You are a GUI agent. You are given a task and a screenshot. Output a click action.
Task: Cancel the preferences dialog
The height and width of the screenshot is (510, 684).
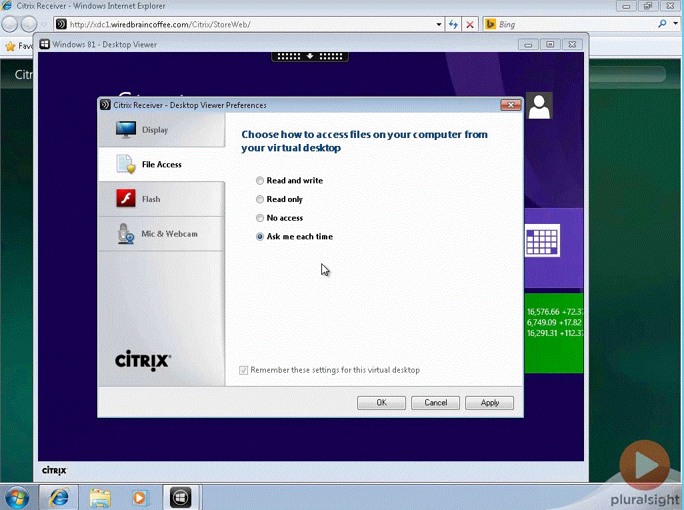tap(435, 403)
